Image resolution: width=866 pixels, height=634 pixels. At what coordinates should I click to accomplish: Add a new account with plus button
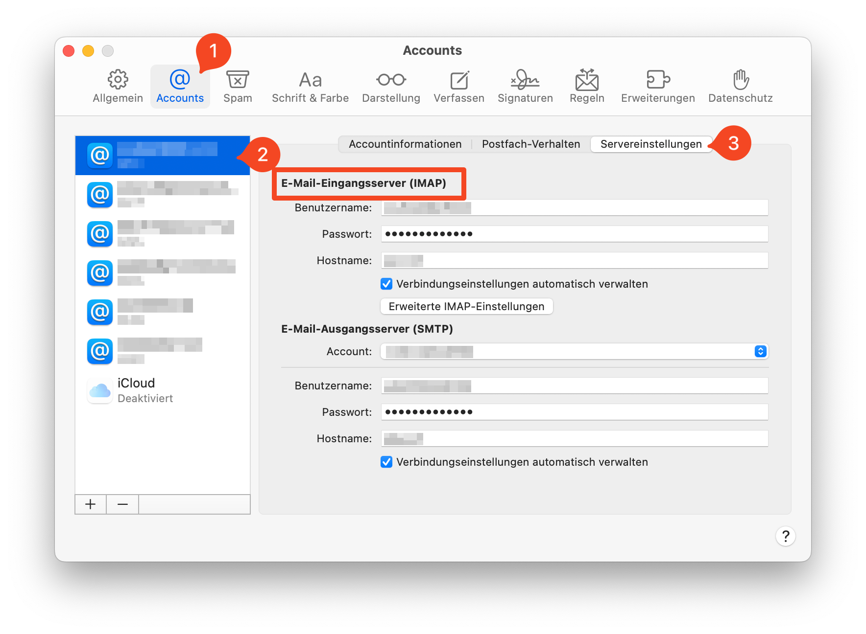click(91, 504)
